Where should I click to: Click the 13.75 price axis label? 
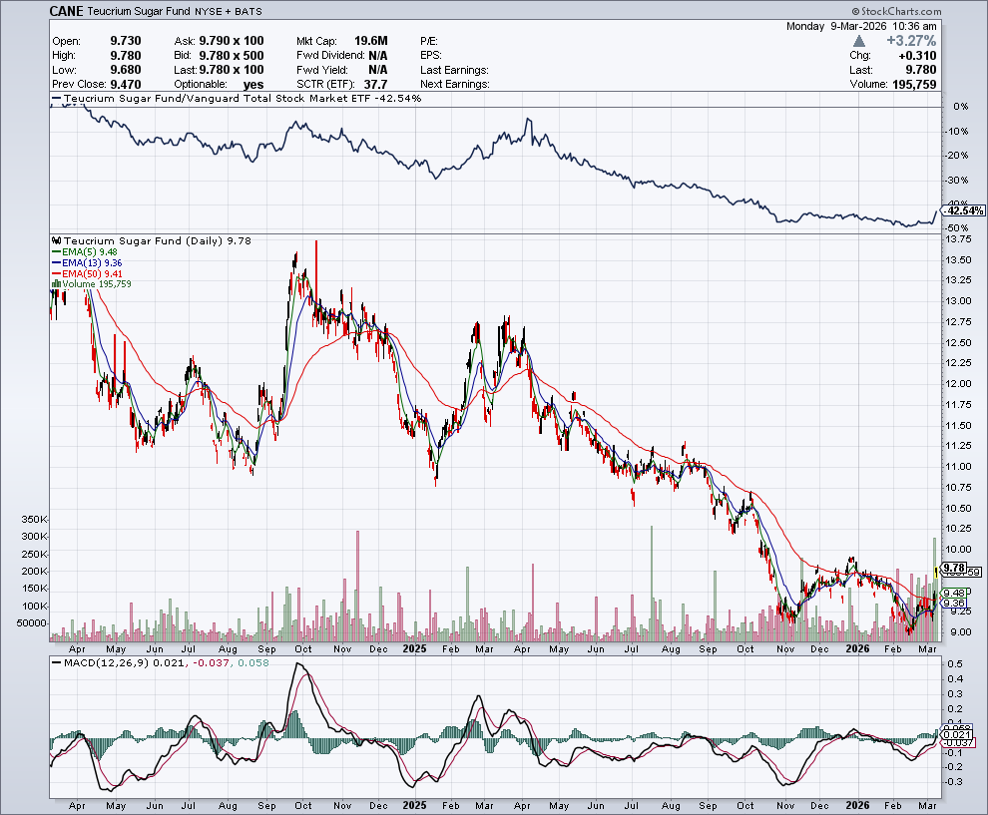958,239
